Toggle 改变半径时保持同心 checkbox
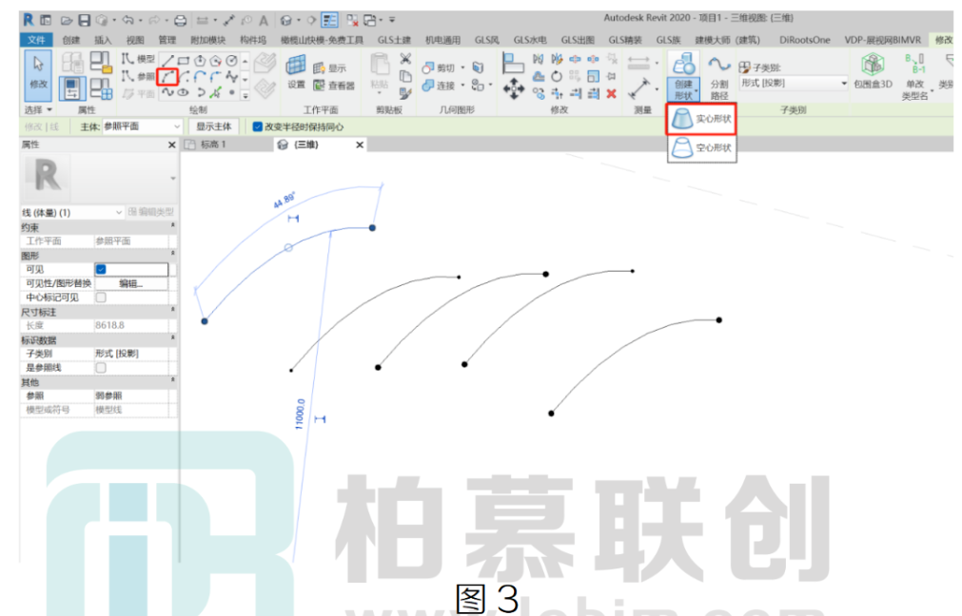 coord(258,126)
